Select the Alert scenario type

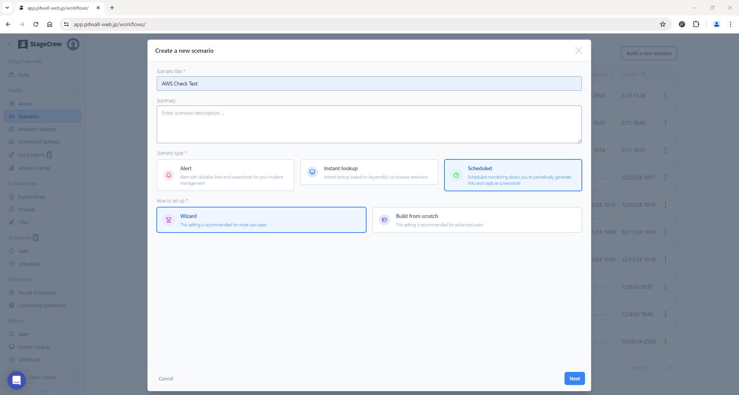pos(225,175)
